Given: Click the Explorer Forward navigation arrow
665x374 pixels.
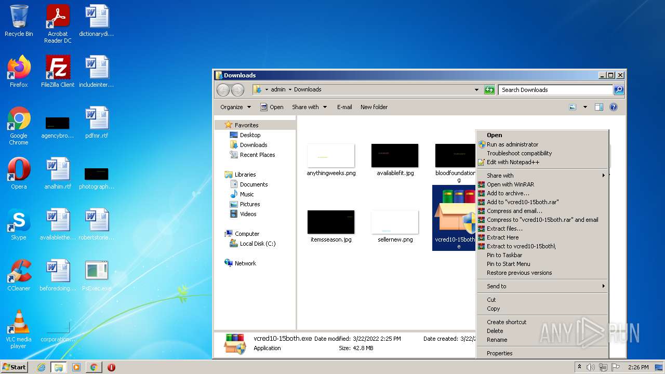Looking at the screenshot, I should pyautogui.click(x=237, y=90).
